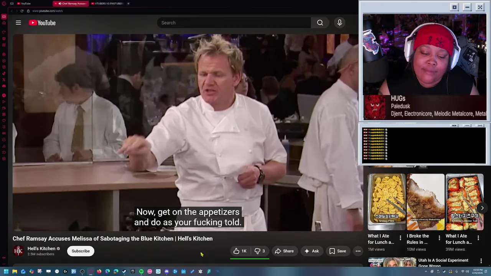Image resolution: width=491 pixels, height=276 pixels.
Task: Dislike the Chef Ramsay video
Action: 259,251
